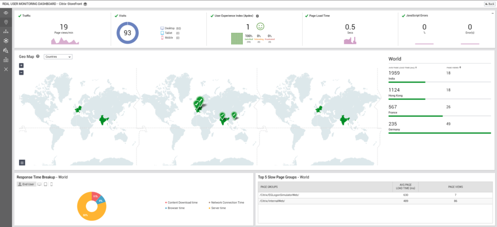Click the Tablet legend icon in Visits

pos(162,33)
